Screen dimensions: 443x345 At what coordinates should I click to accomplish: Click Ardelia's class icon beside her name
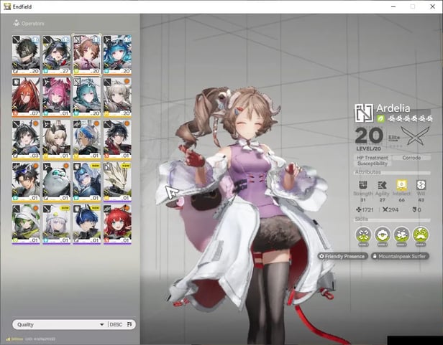point(364,113)
